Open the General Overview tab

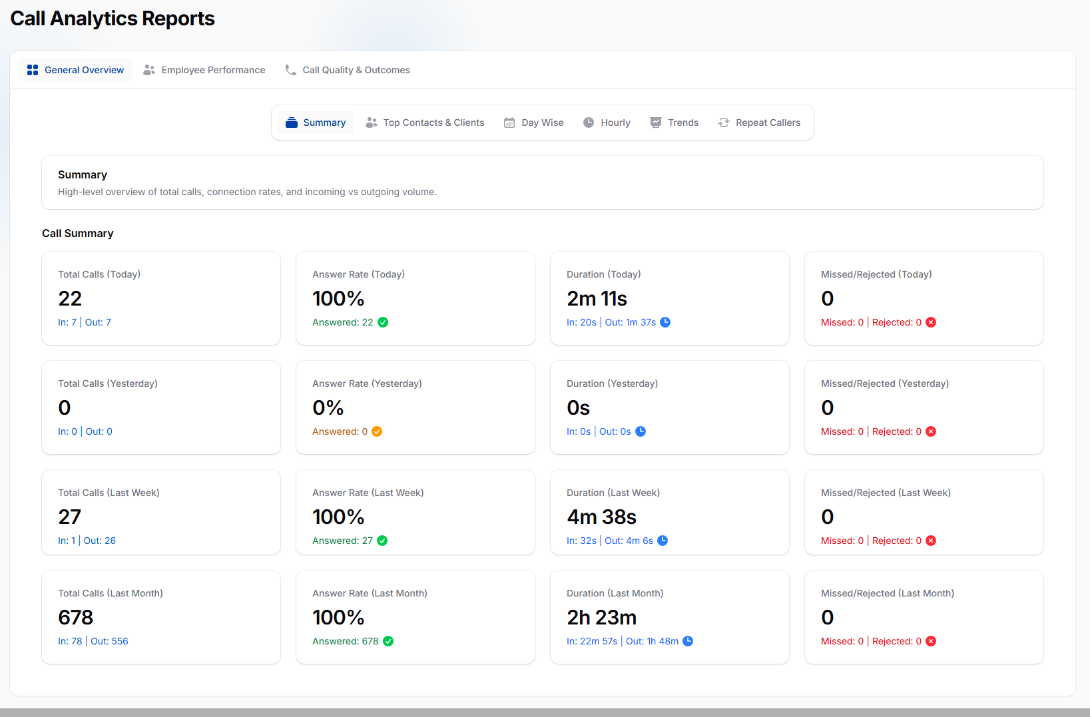coord(75,70)
